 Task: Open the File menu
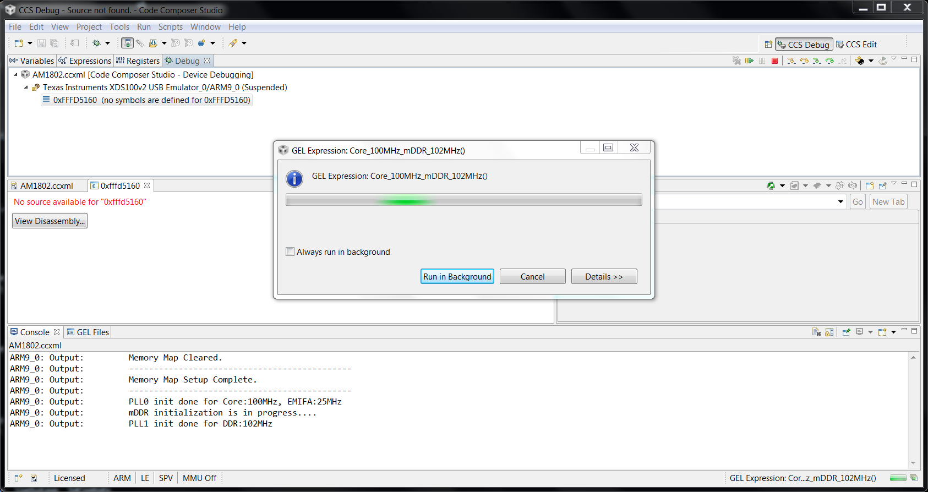[x=15, y=26]
